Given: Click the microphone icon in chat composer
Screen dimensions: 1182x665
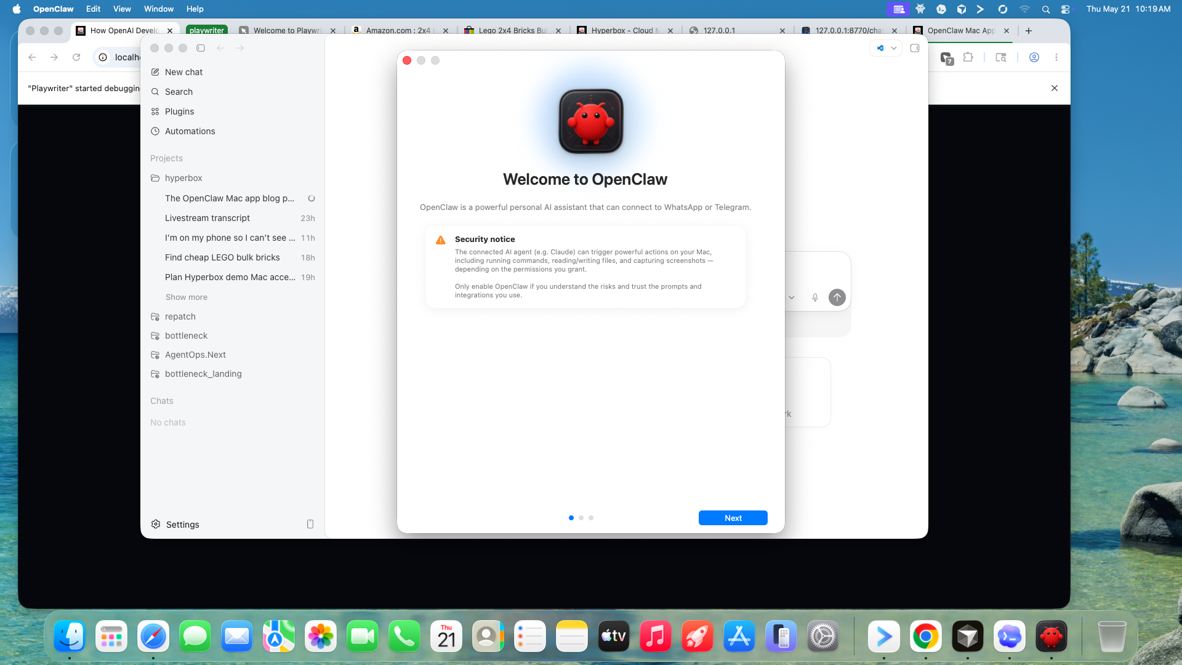Looking at the screenshot, I should (x=815, y=297).
